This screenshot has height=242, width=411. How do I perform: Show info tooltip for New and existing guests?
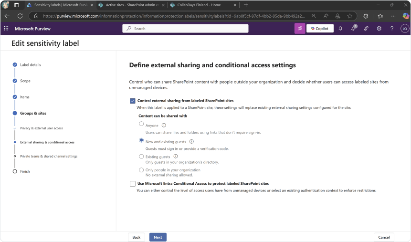(191, 142)
